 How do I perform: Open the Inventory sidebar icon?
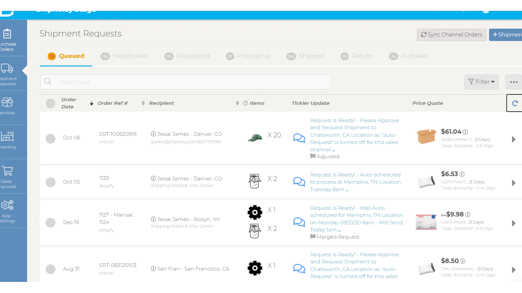point(7,136)
